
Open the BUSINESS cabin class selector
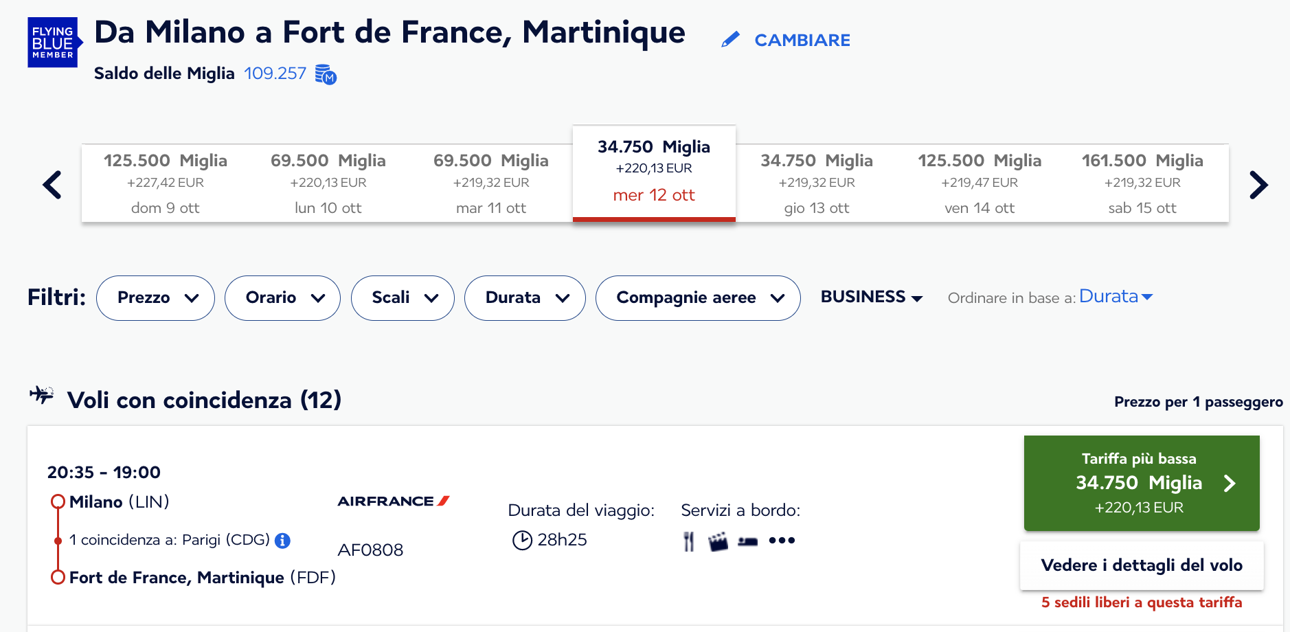pyautogui.click(x=872, y=297)
